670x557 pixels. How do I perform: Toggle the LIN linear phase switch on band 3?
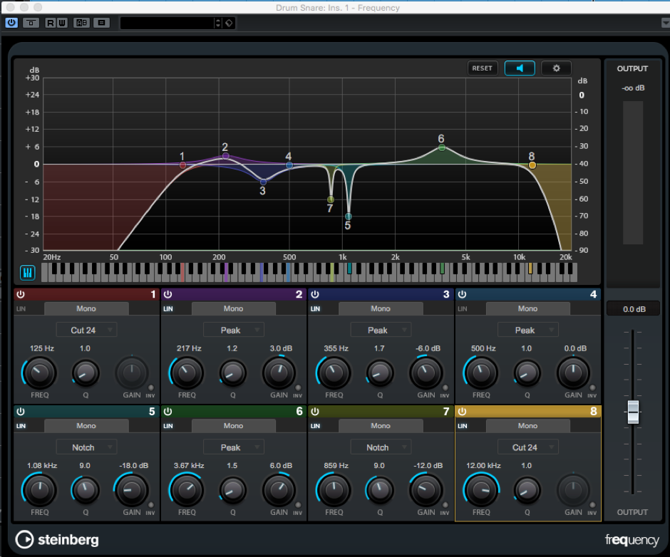click(x=315, y=308)
